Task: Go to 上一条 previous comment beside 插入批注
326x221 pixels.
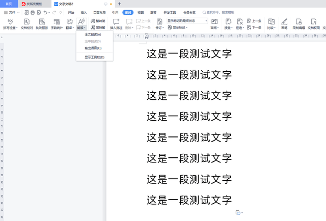Action: [144, 21]
